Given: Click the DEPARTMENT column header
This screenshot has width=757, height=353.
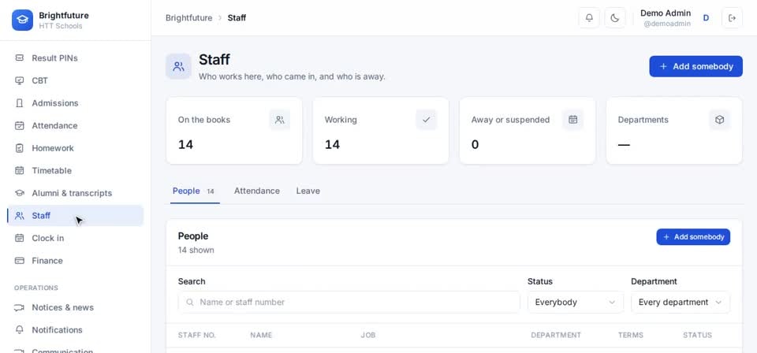Looking at the screenshot, I should point(556,335).
